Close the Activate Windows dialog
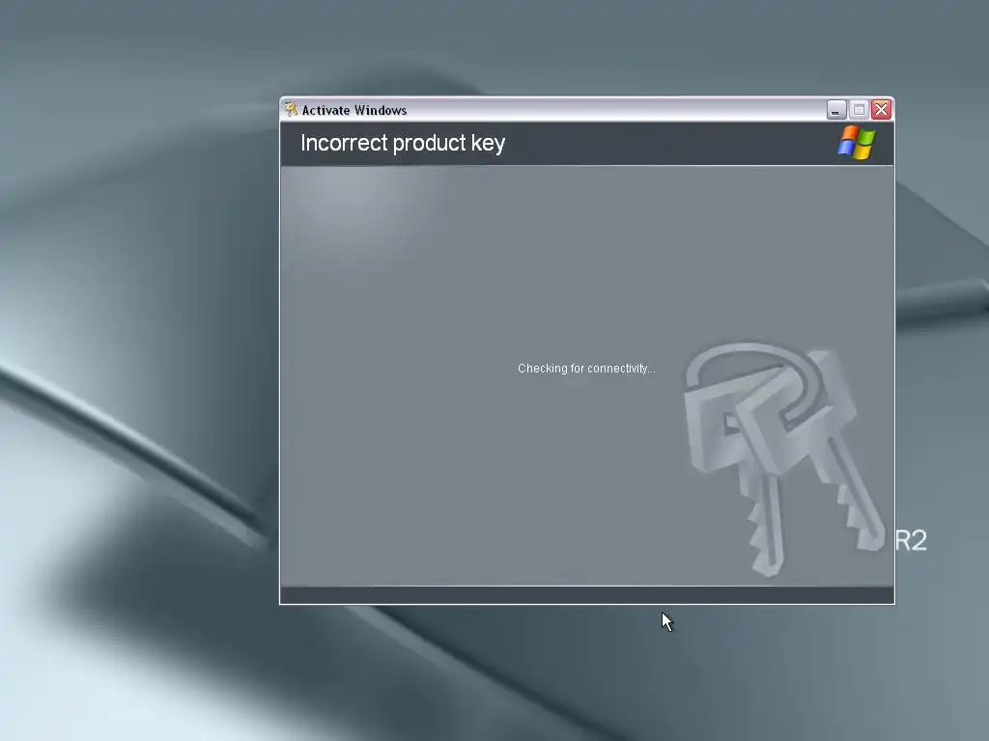Viewport: 989px width, 741px height. [881, 110]
